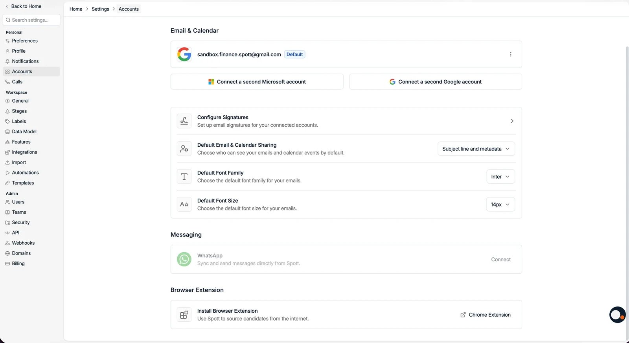Click the Notifications bell icon

7,61
